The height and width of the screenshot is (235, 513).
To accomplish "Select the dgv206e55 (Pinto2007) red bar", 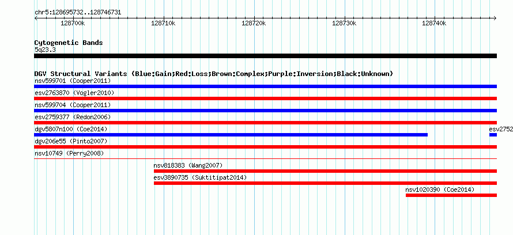I will click(265, 147).
